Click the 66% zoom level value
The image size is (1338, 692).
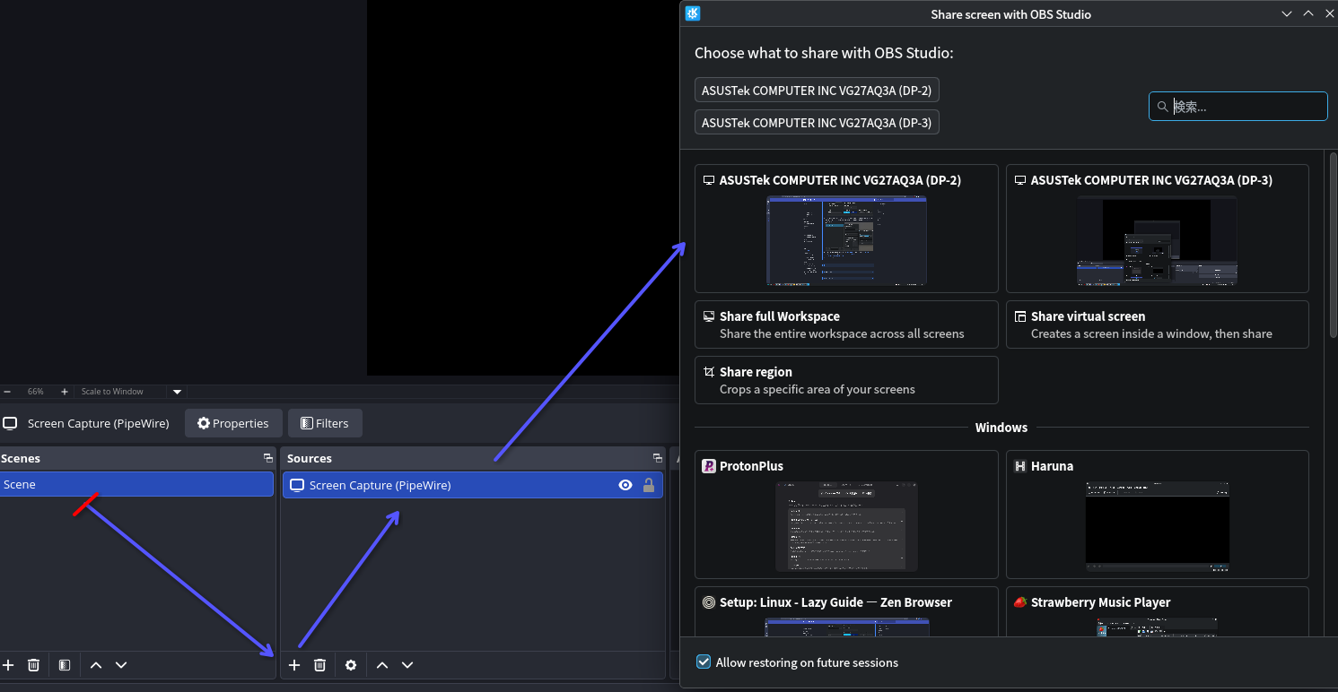[x=36, y=392]
